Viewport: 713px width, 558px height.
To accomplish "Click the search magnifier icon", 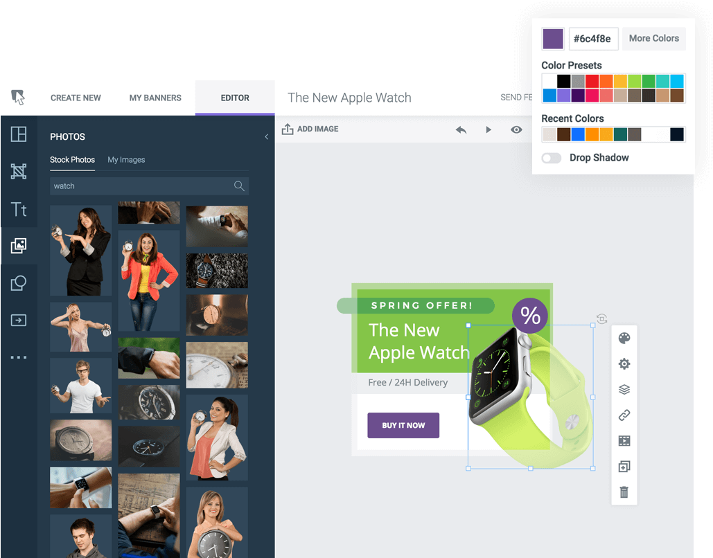I will click(x=239, y=186).
